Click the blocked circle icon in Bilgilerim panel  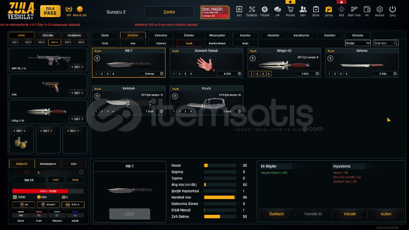coord(81,172)
